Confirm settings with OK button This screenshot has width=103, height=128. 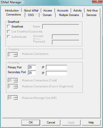pos(31,122)
